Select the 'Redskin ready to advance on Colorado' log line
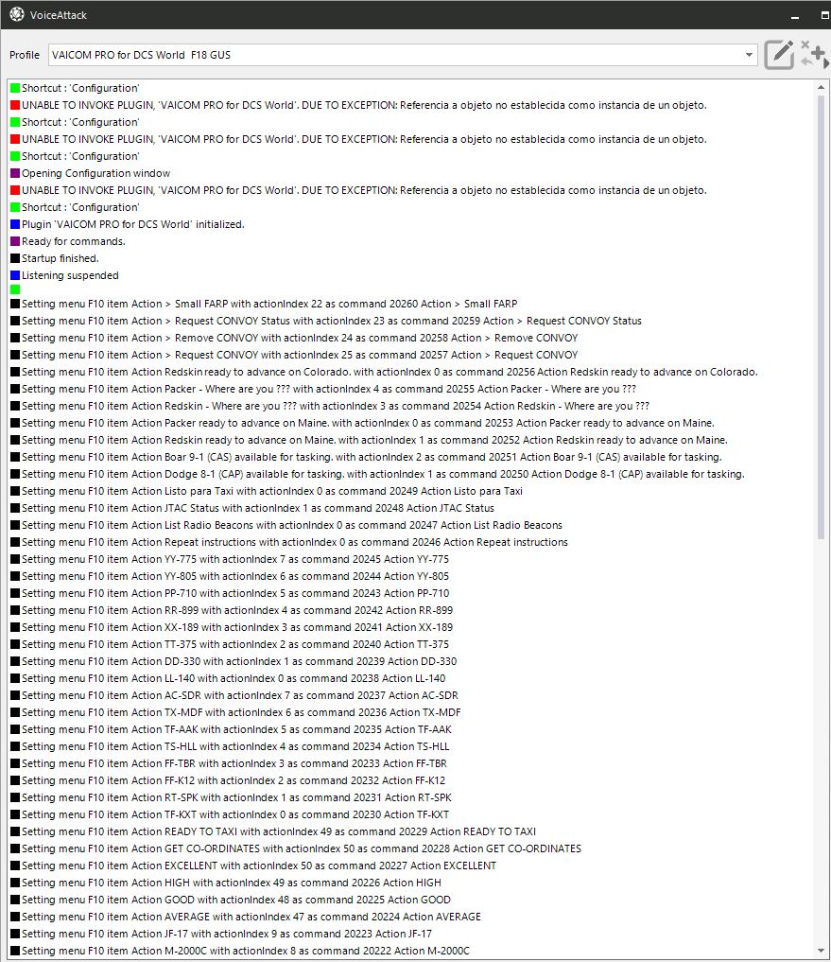Screen dimensions: 831x962 [x=384, y=372]
